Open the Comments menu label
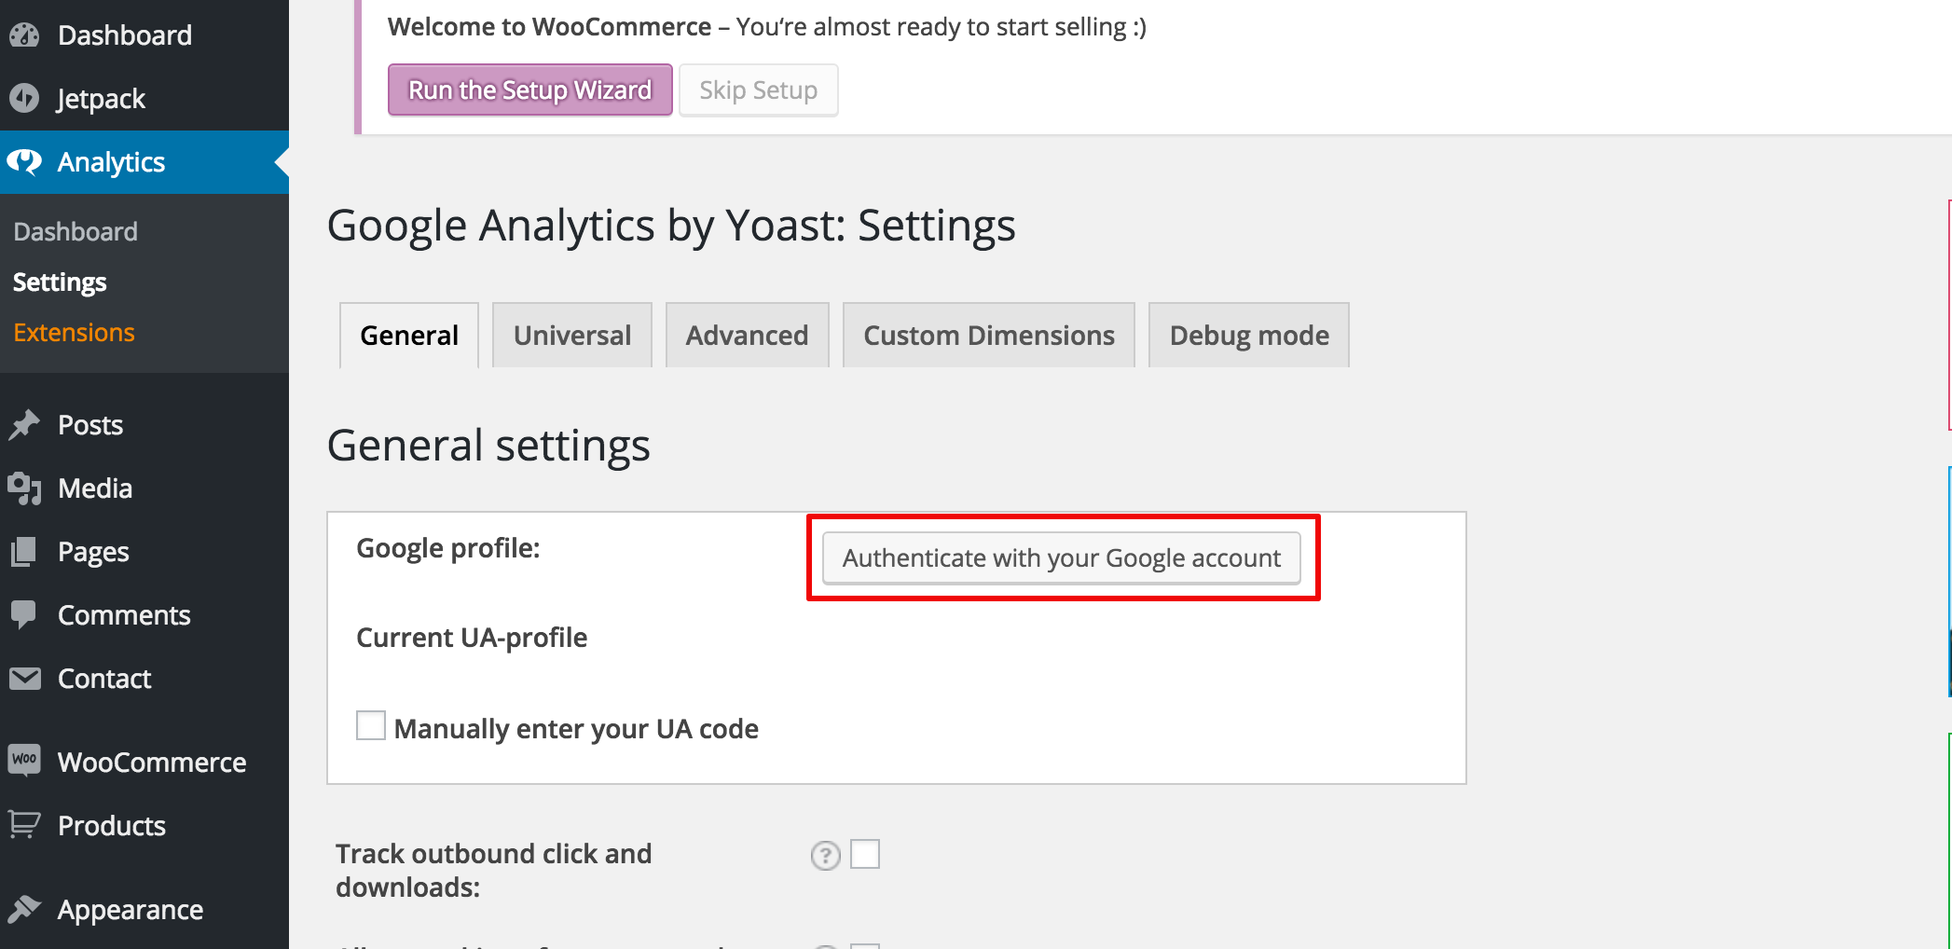1952x949 pixels. [x=124, y=615]
